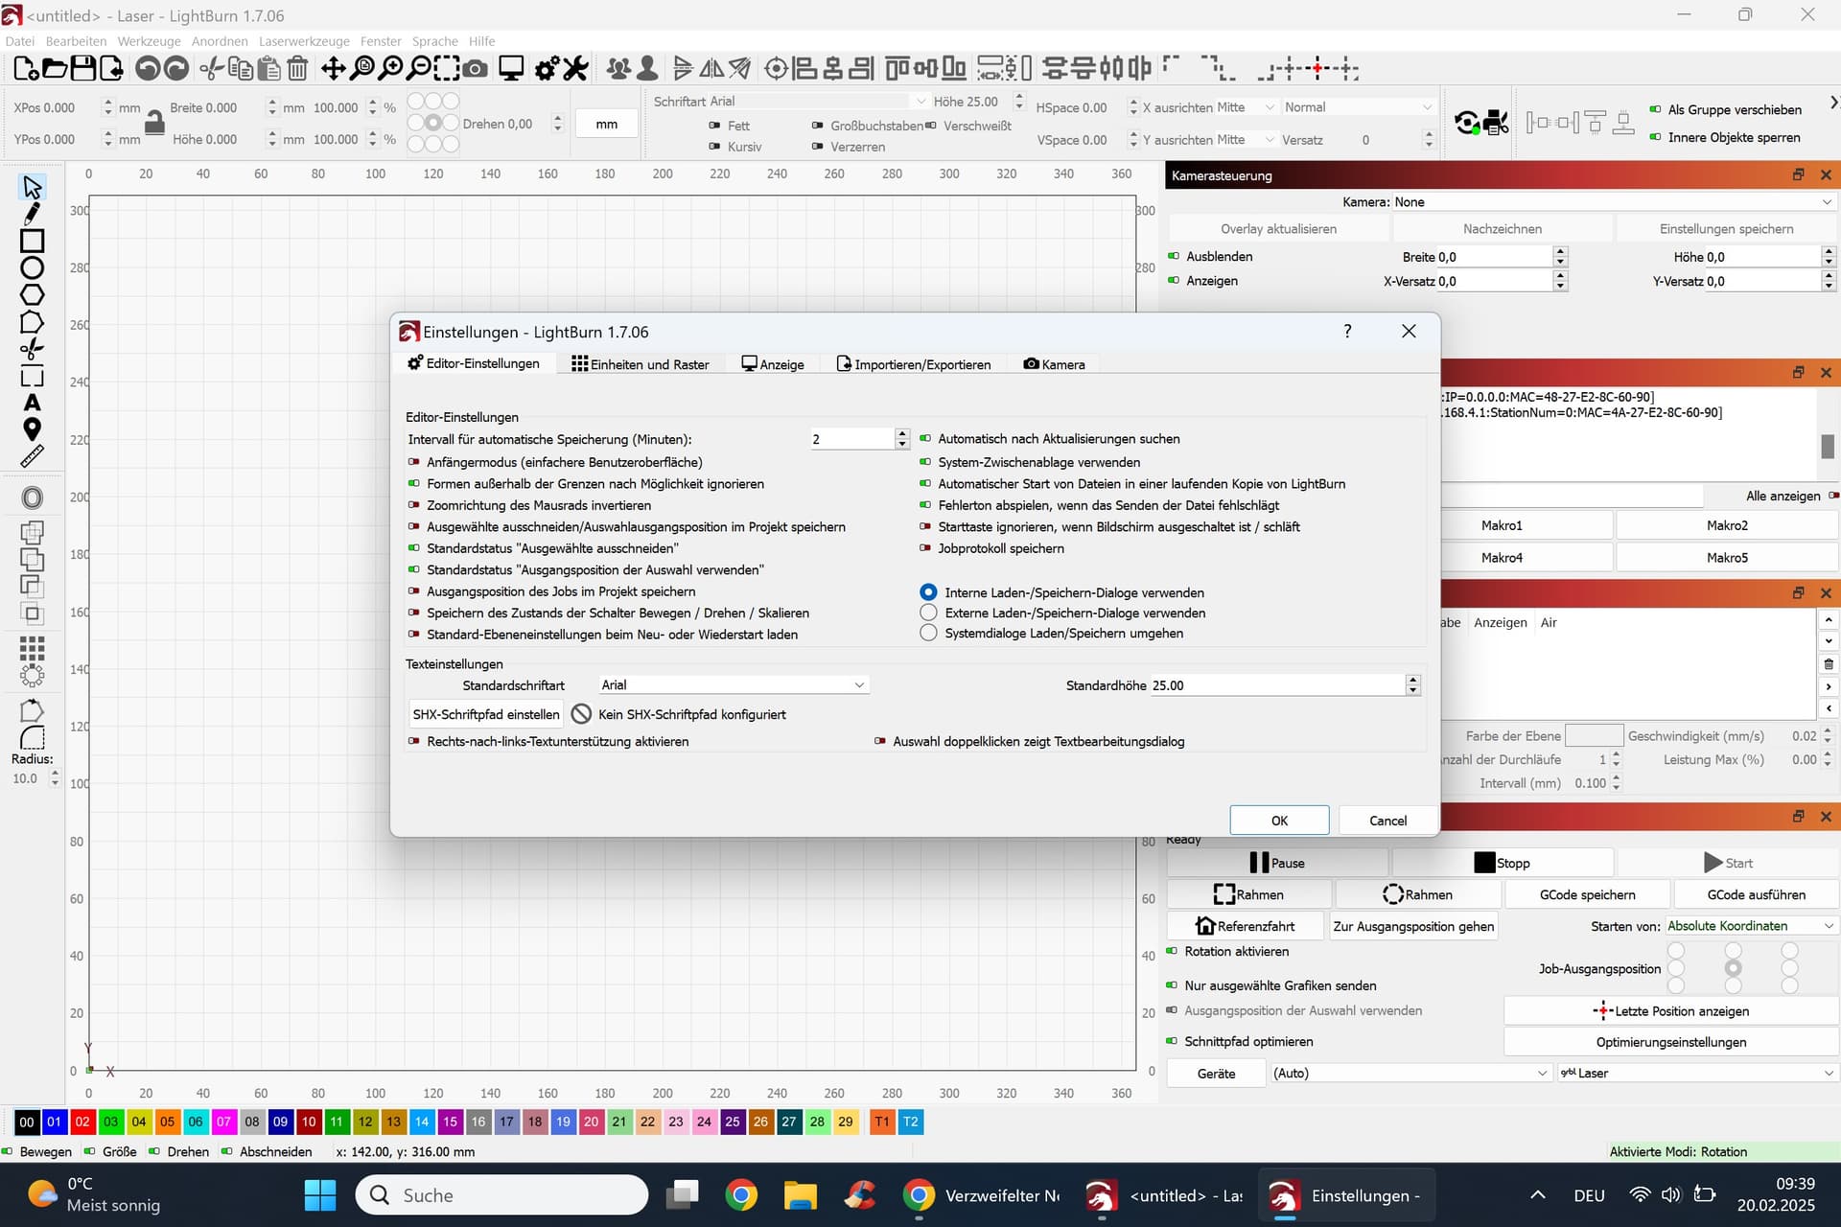
Task: Open the Anordnen menu
Action: point(220,41)
